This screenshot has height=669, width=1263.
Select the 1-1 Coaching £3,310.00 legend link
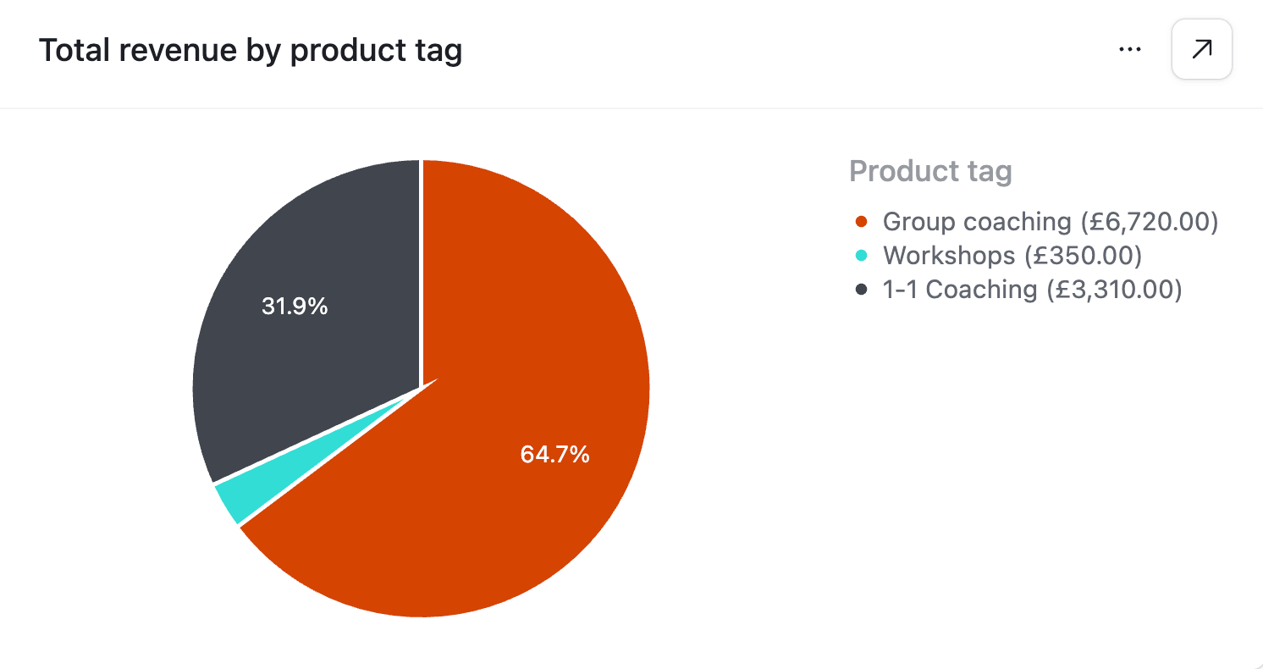click(x=1030, y=290)
